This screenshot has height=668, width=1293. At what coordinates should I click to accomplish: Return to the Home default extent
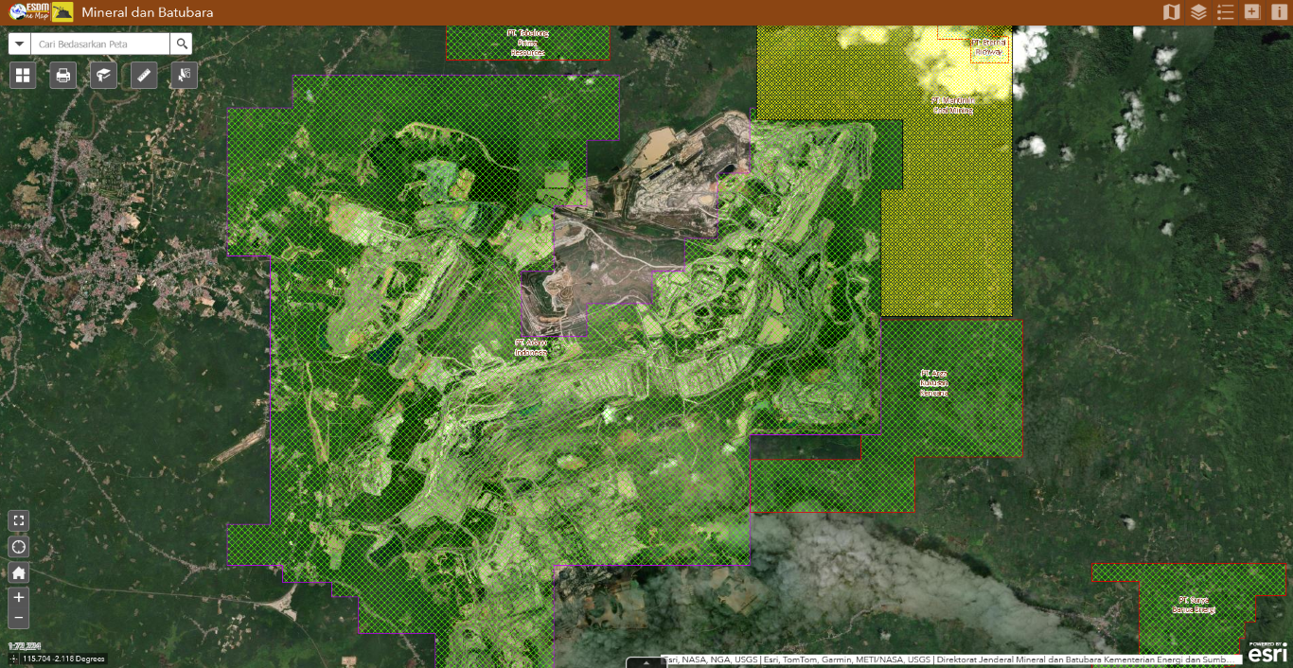click(19, 572)
